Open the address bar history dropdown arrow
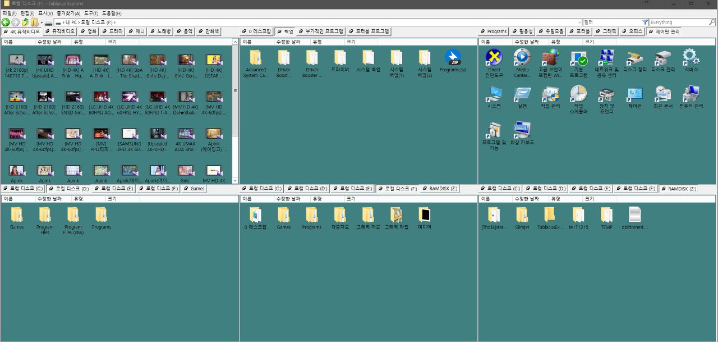Viewport: 718px width, 342px height. pos(579,22)
